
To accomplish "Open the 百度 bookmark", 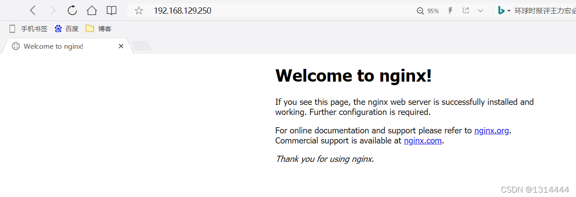I will click(x=67, y=29).
